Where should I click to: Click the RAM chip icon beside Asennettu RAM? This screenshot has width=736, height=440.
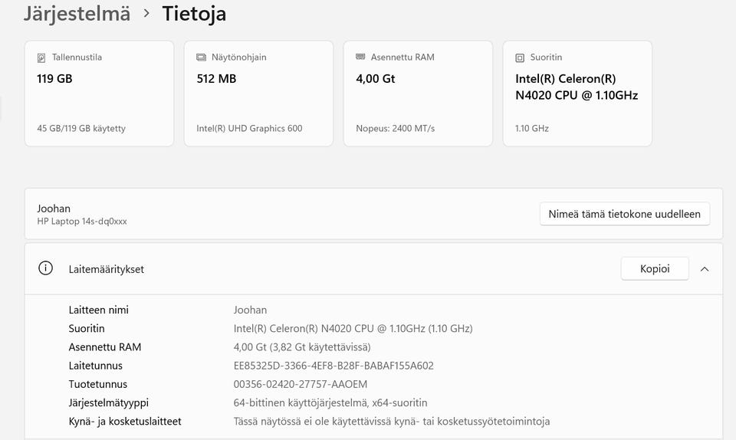tap(360, 57)
